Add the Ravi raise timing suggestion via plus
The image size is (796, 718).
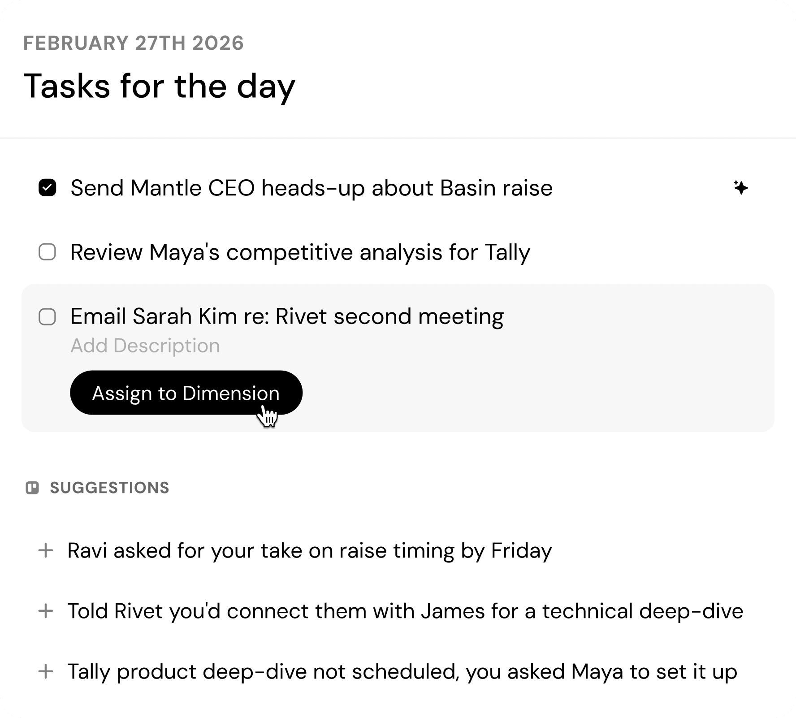tap(46, 550)
